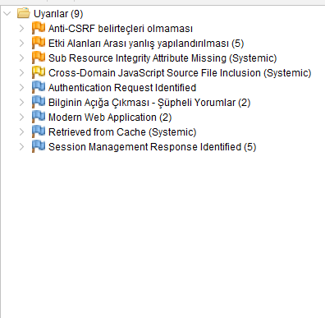This screenshot has width=325, height=318.
Task: Click blue flag of Modern Web Application
Action: (39, 117)
